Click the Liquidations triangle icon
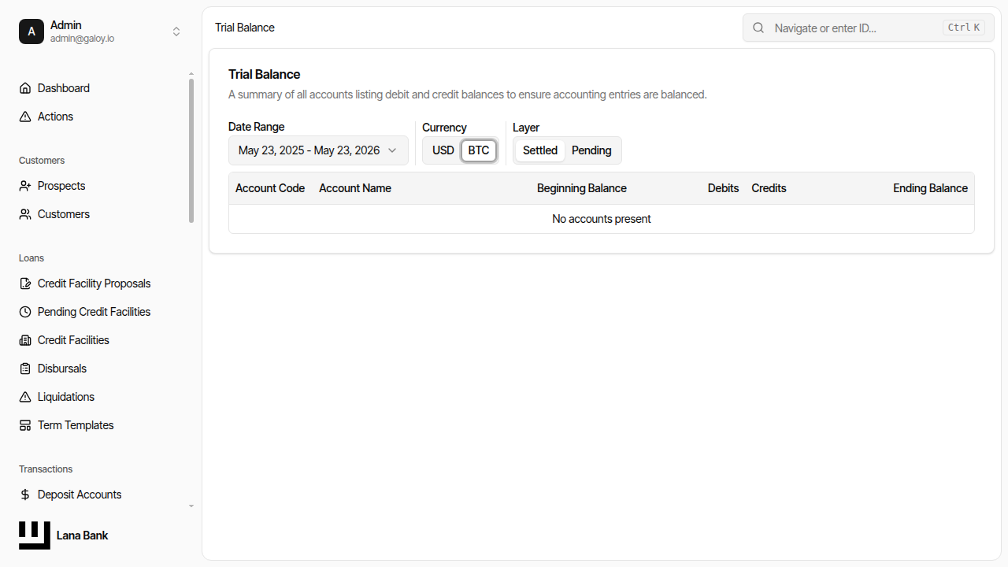Image resolution: width=1008 pixels, height=567 pixels. (x=25, y=397)
